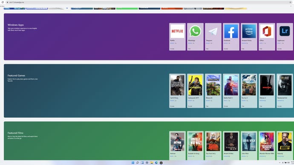Image resolution: width=294 pixels, height=165 pixels.
Task: Select the Minecraft game cover
Action: (x=213, y=85)
